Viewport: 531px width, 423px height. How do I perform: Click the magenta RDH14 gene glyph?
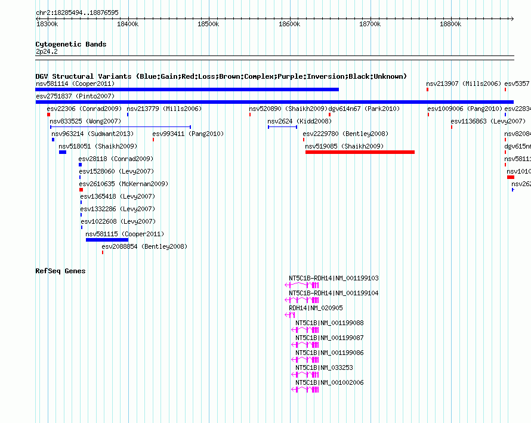(290, 315)
